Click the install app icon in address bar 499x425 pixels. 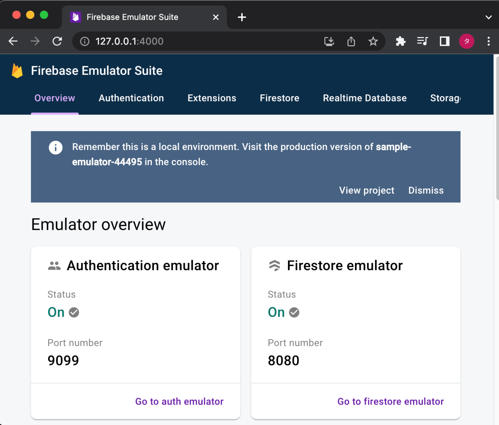[x=329, y=41]
